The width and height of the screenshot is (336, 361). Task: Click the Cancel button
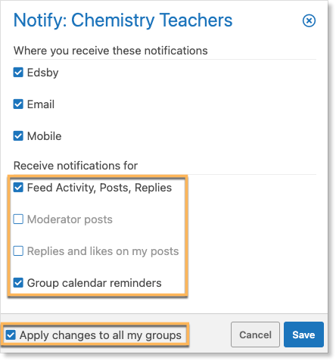[255, 335]
